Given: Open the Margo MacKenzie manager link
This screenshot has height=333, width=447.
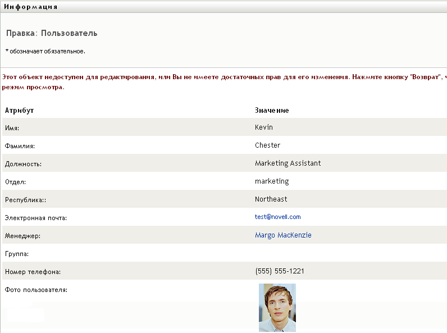Looking at the screenshot, I should pyautogui.click(x=283, y=235).
